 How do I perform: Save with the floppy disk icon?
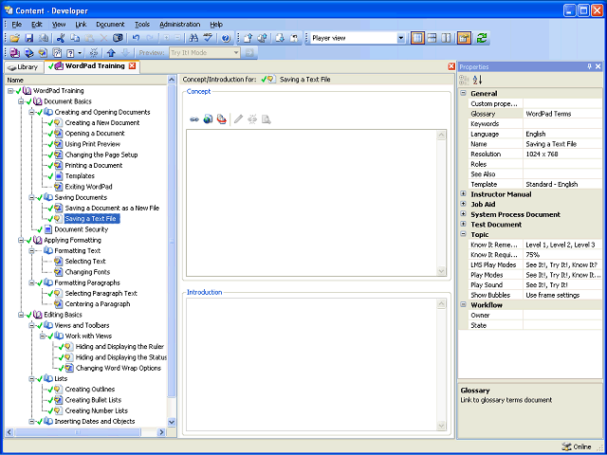(x=29, y=38)
